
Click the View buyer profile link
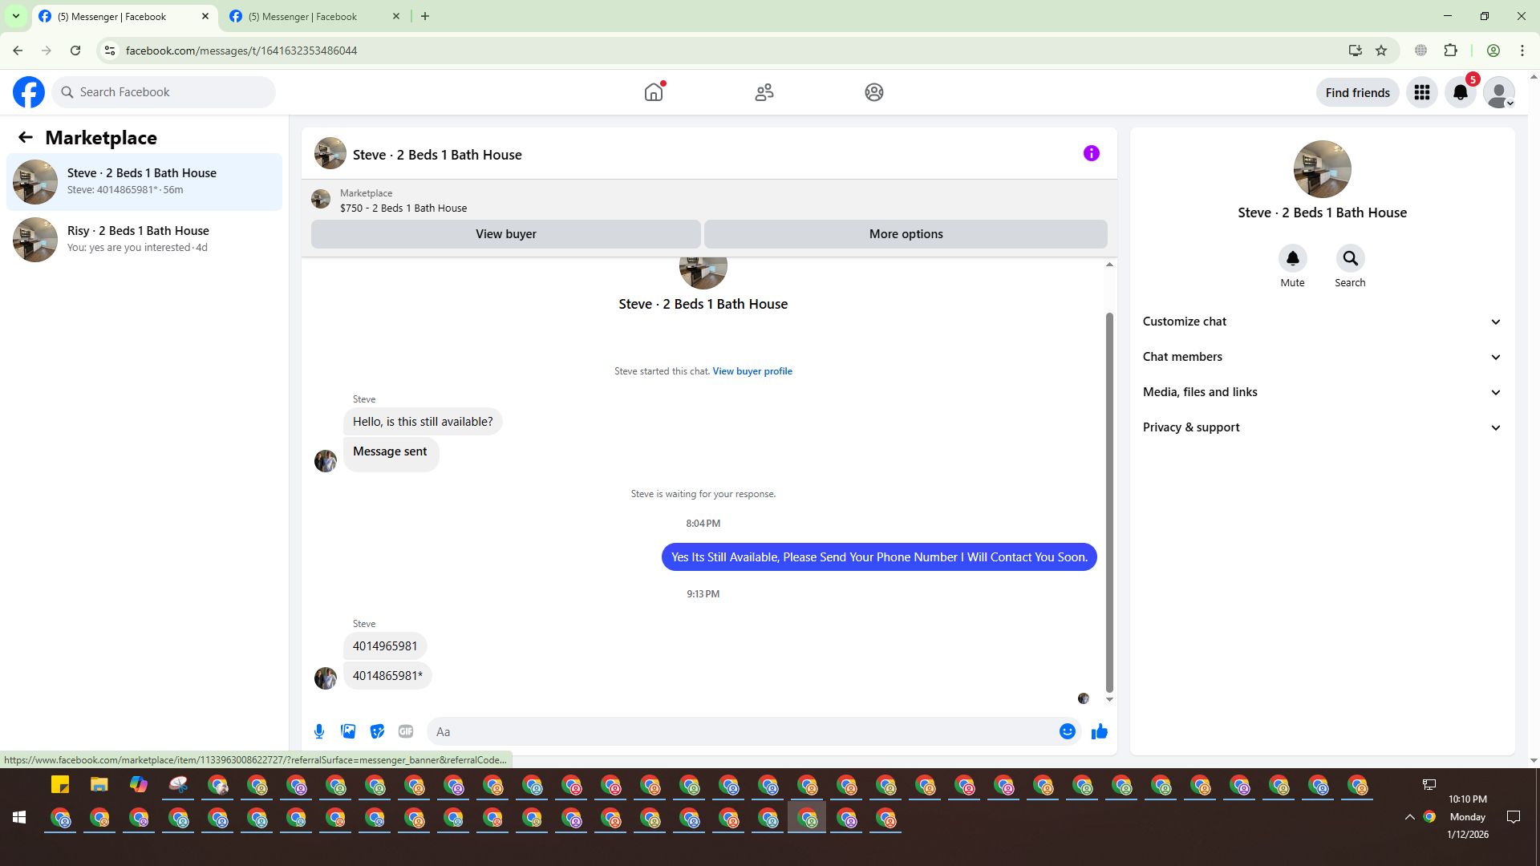click(x=752, y=371)
